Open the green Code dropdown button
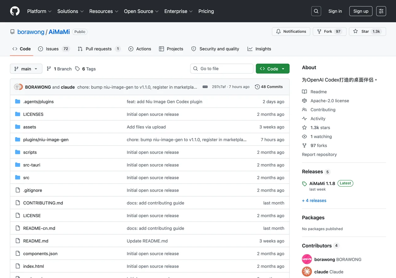 [273, 69]
